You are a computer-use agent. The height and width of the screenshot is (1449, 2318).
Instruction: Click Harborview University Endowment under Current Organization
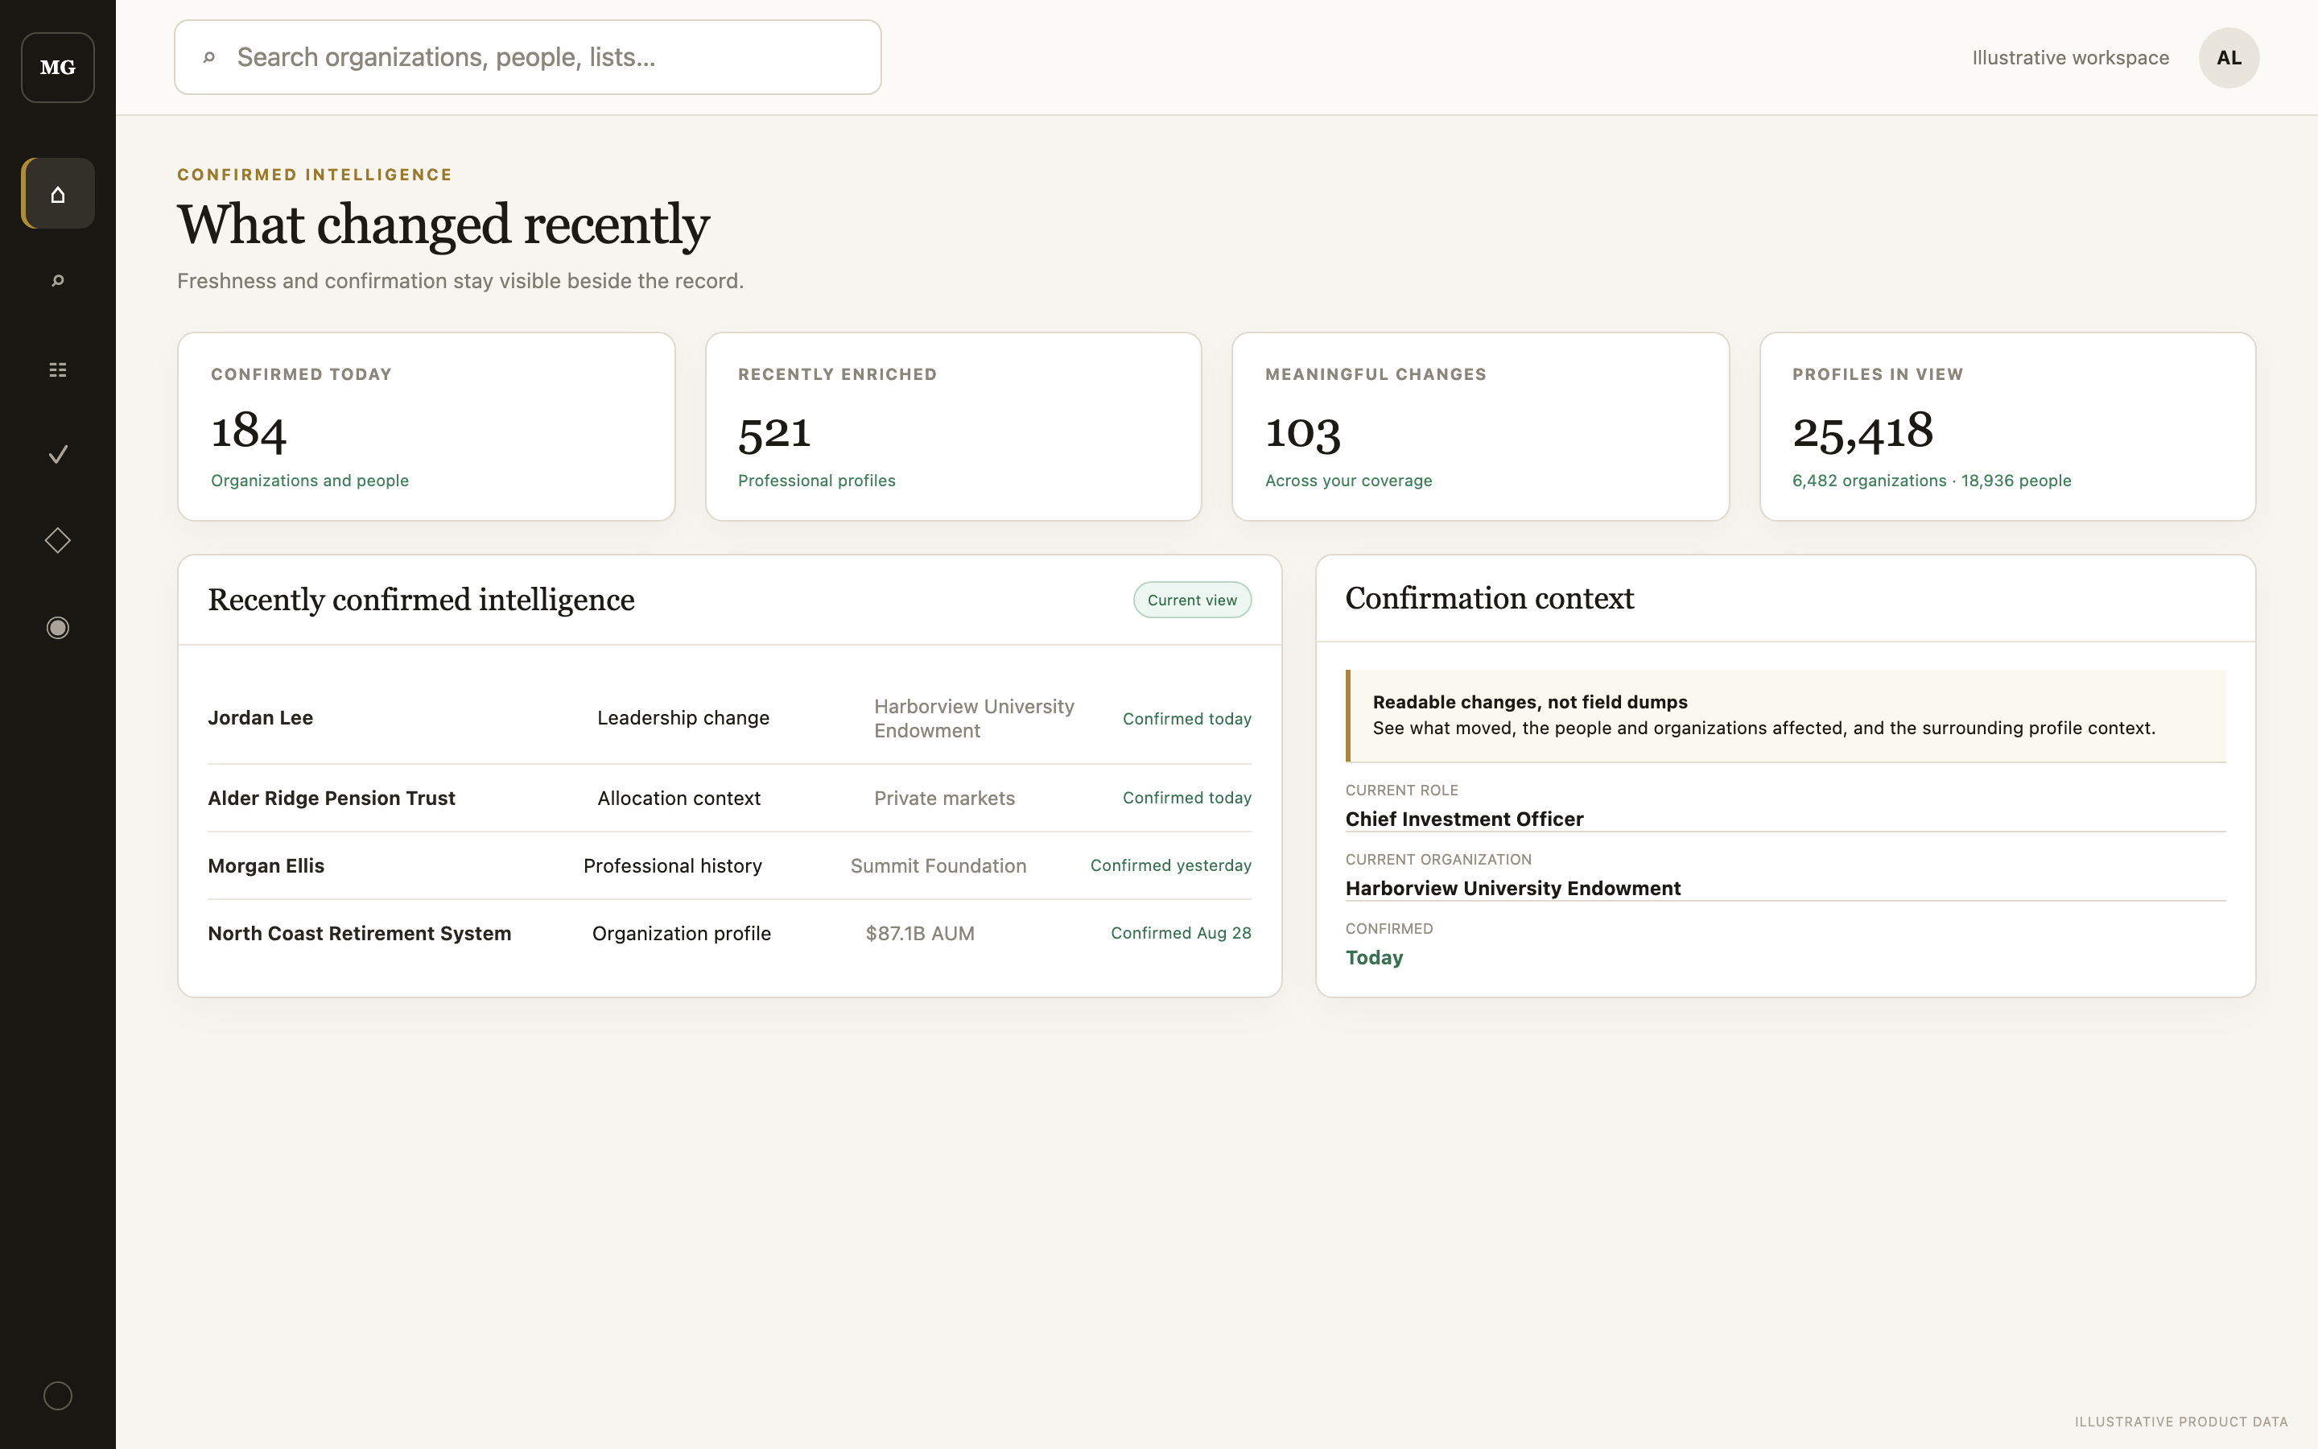coord(1512,889)
